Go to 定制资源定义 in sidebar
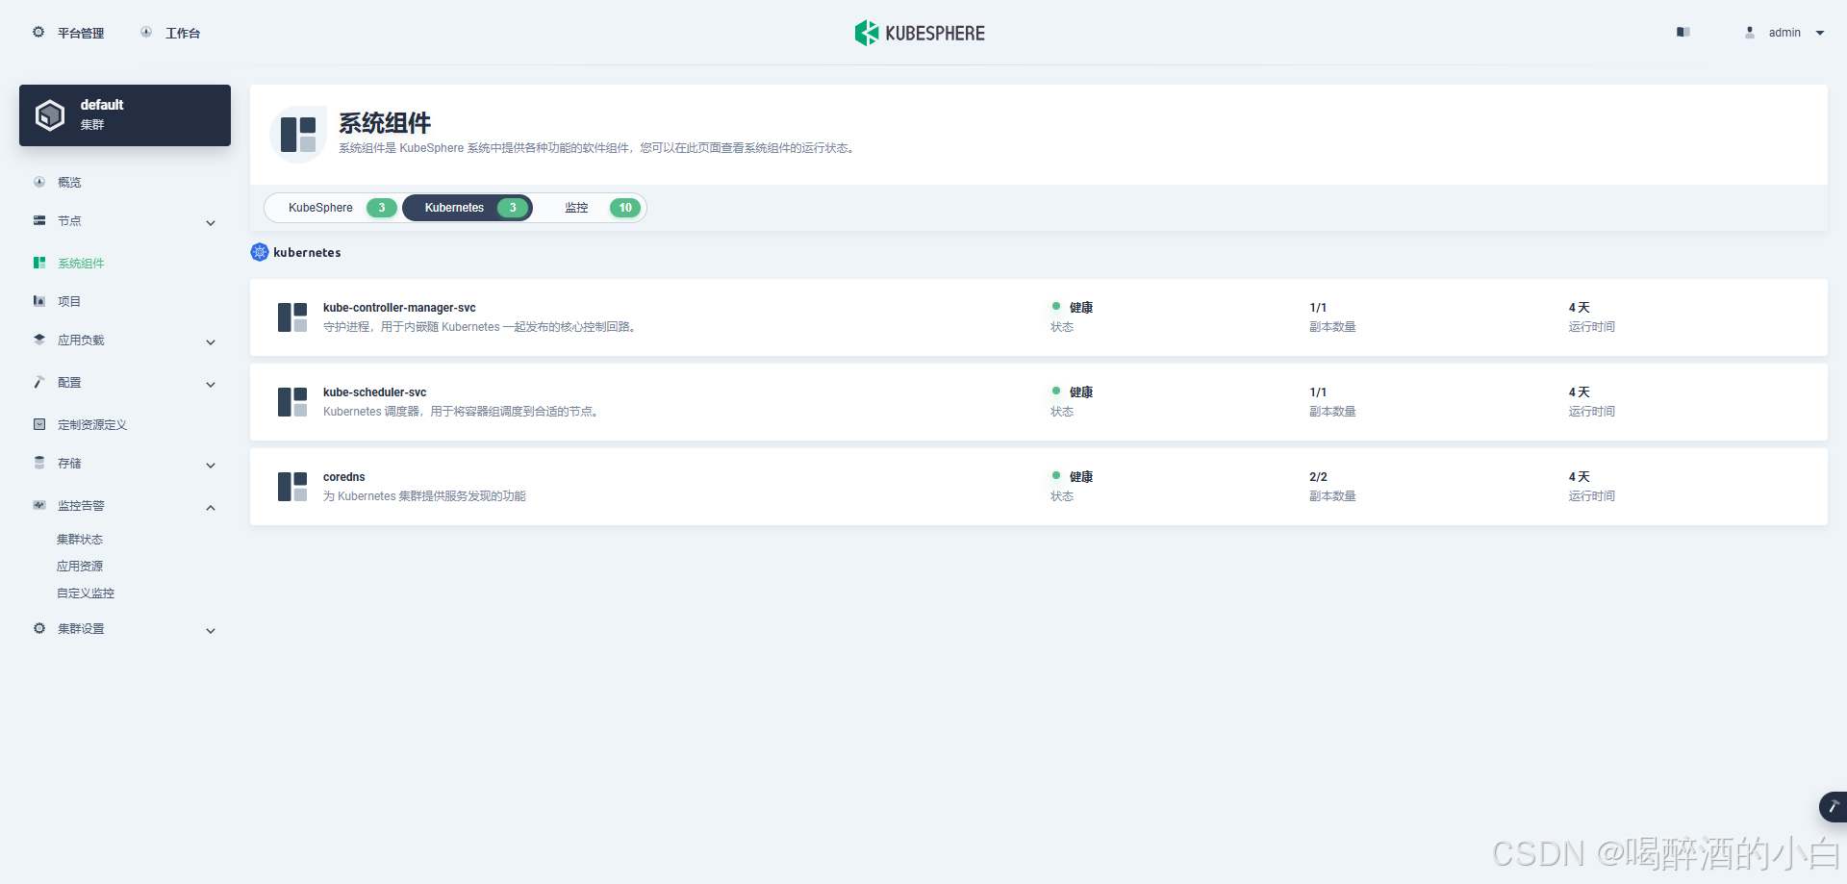The width and height of the screenshot is (1847, 884). click(x=92, y=425)
